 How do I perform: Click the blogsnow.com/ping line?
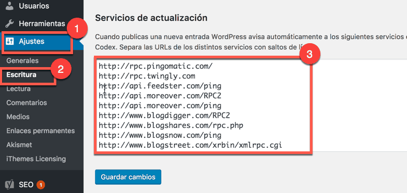point(160,135)
